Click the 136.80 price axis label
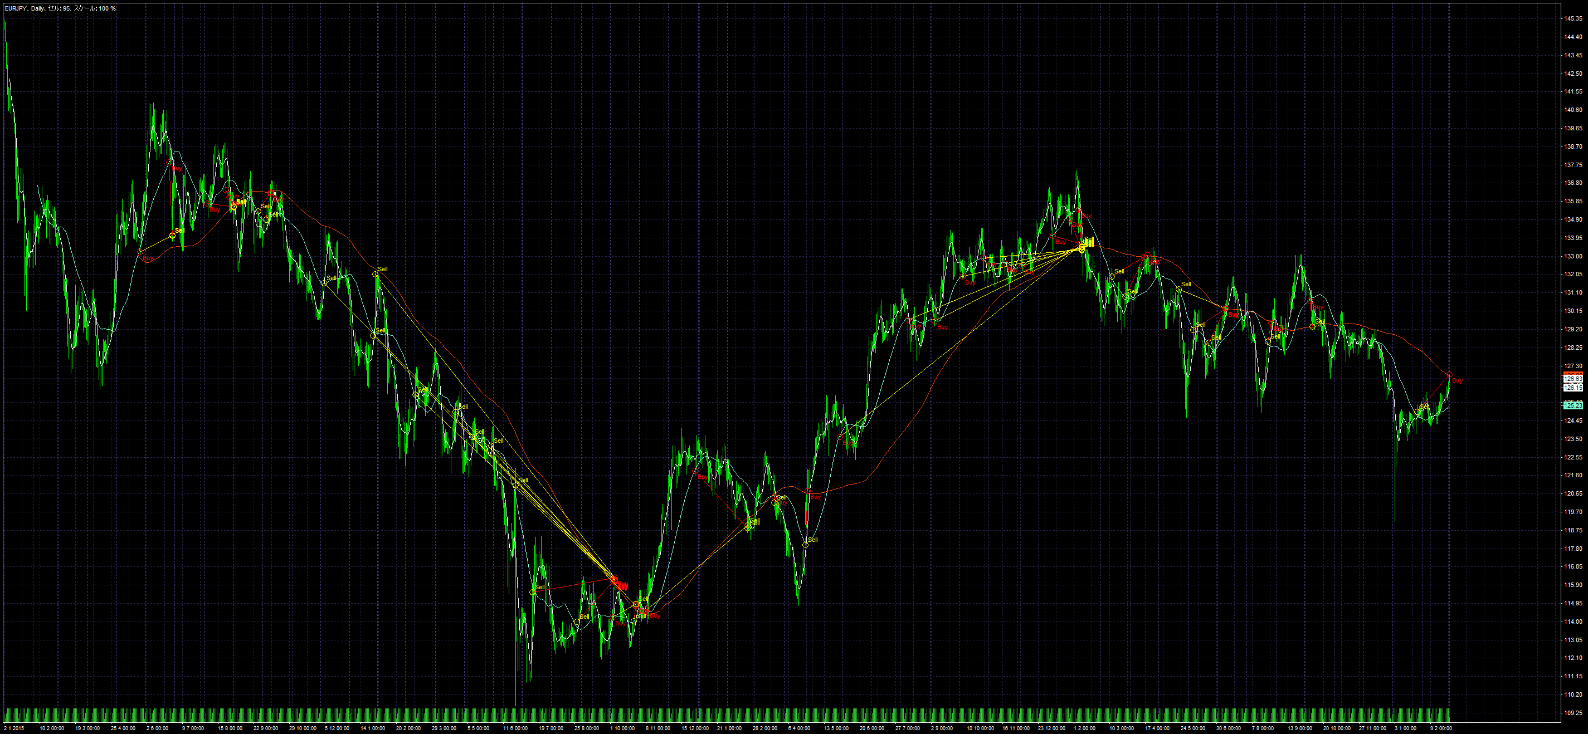This screenshot has height=734, width=1588. click(x=1572, y=183)
